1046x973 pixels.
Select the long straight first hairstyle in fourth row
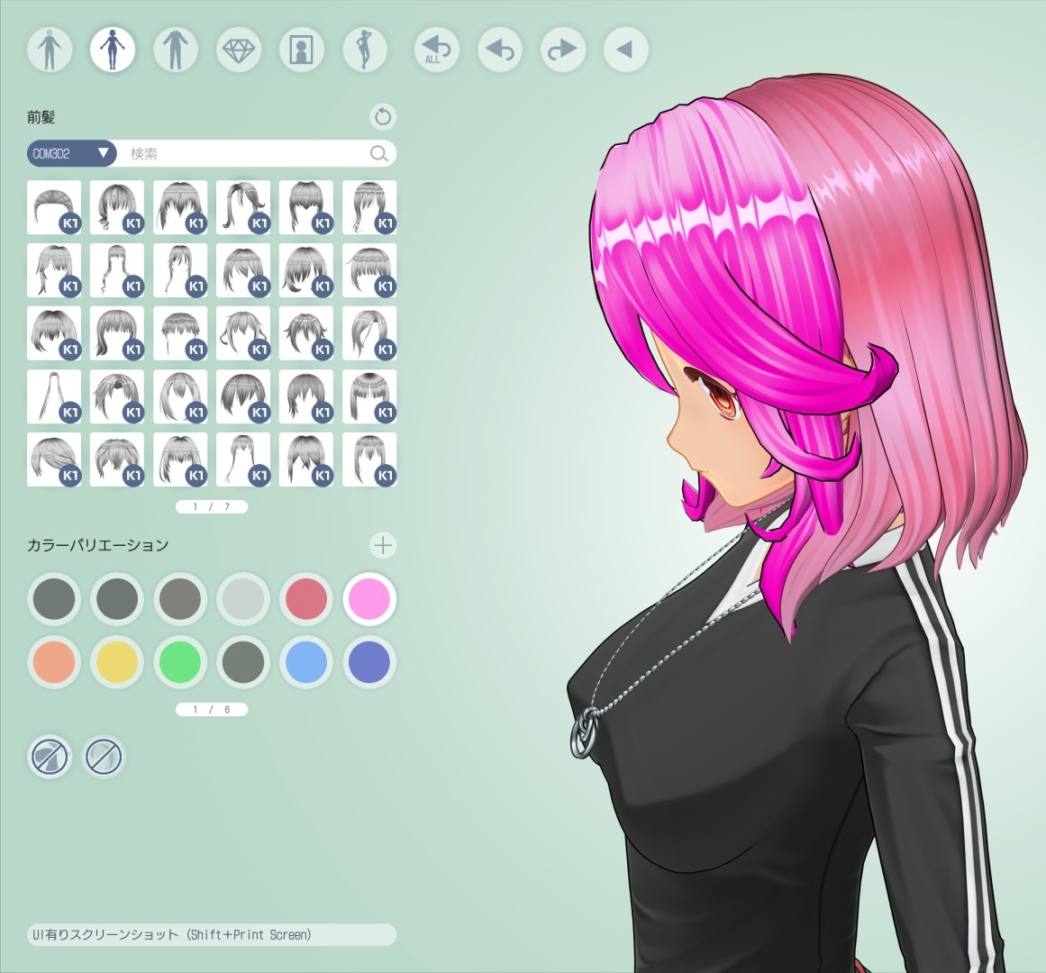coord(54,396)
